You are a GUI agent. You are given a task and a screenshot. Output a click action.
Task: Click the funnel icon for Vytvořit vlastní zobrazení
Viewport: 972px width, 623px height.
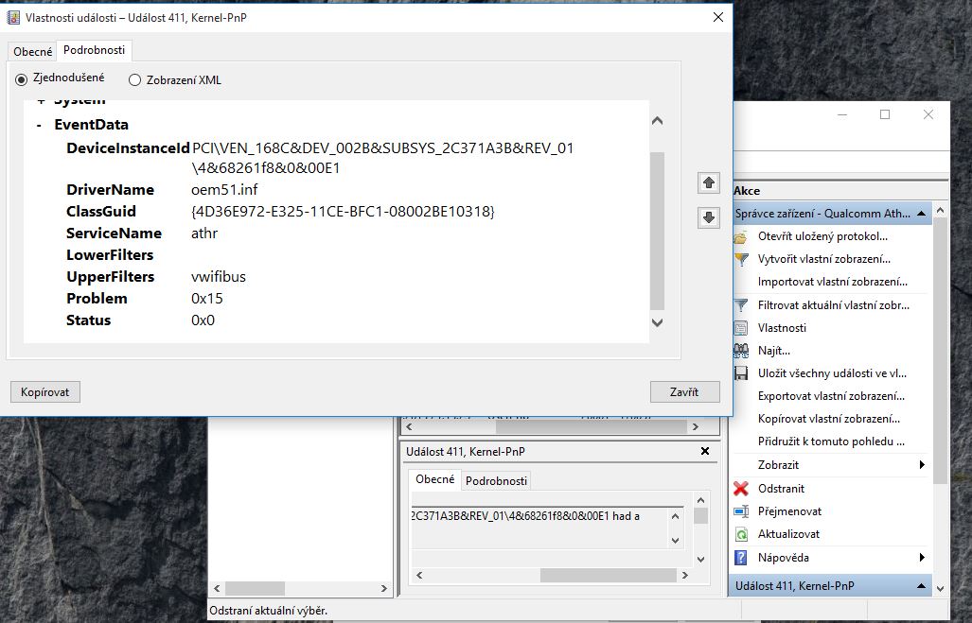pos(741,259)
